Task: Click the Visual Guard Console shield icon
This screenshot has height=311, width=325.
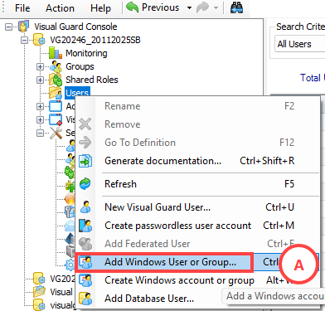Action: [23, 27]
